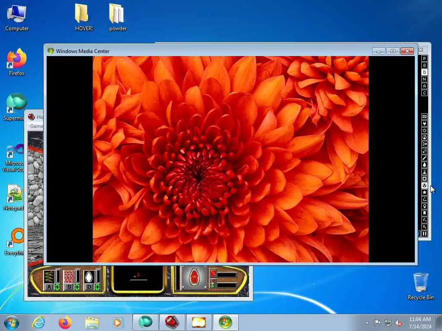The height and width of the screenshot is (331, 442).
Task: Select the G view mode in Powder Toy
Action: click(x=424, y=66)
